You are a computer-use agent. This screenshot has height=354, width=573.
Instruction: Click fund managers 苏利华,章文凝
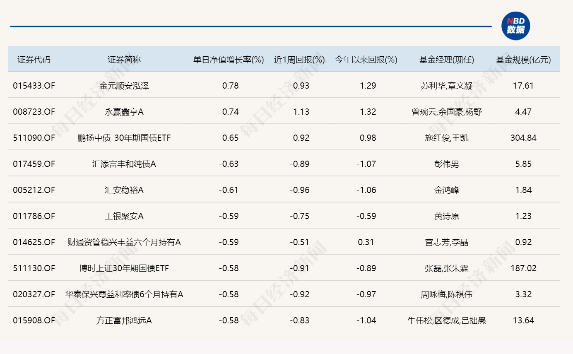[x=446, y=86]
